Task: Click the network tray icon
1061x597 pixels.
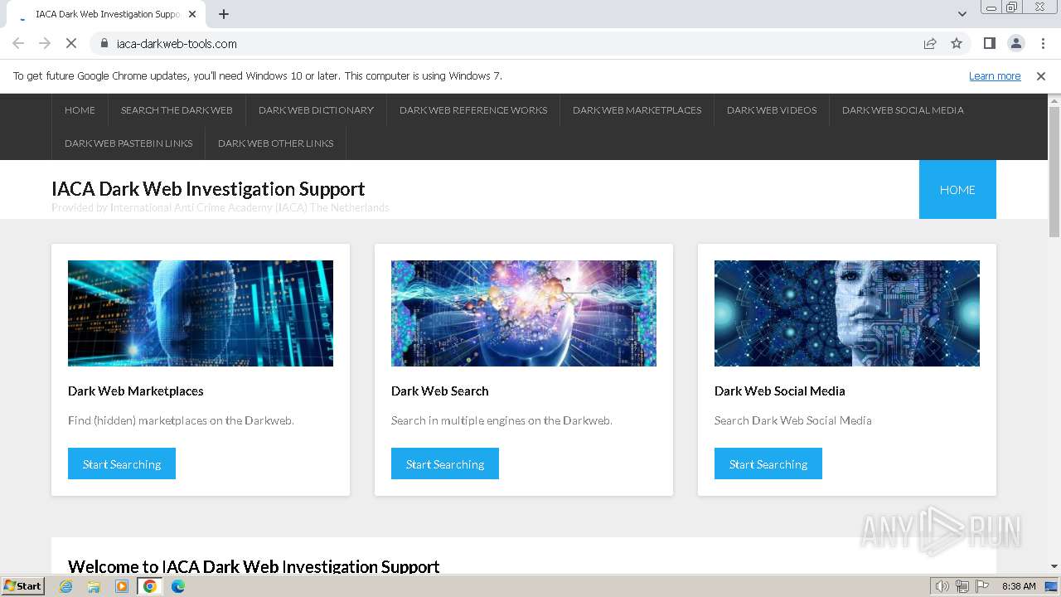Action: pyautogui.click(x=962, y=586)
